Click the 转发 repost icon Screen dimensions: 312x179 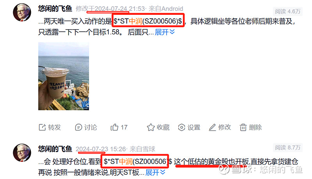tap(42, 127)
